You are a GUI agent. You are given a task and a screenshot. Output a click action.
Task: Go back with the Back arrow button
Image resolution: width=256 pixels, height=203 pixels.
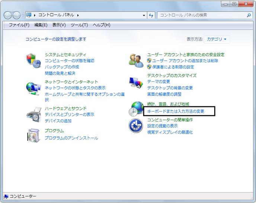8,15
